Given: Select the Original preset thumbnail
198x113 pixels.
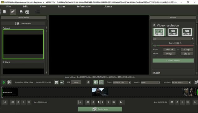Looking at the screenshot, I should point(23,44).
